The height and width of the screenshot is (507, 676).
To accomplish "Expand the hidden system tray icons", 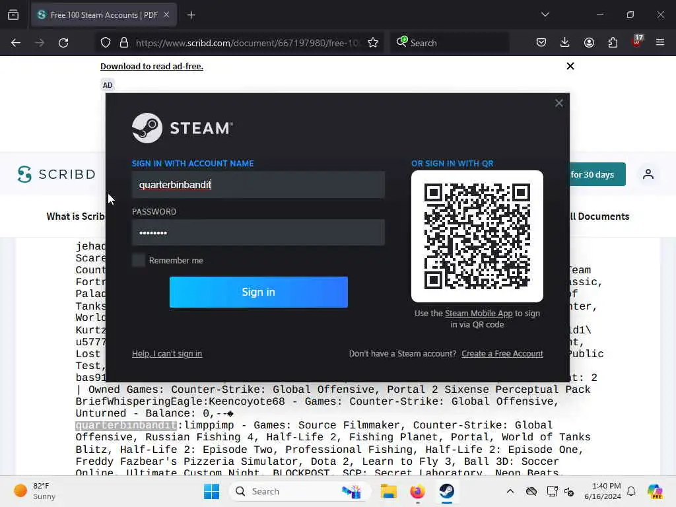I will [x=510, y=491].
